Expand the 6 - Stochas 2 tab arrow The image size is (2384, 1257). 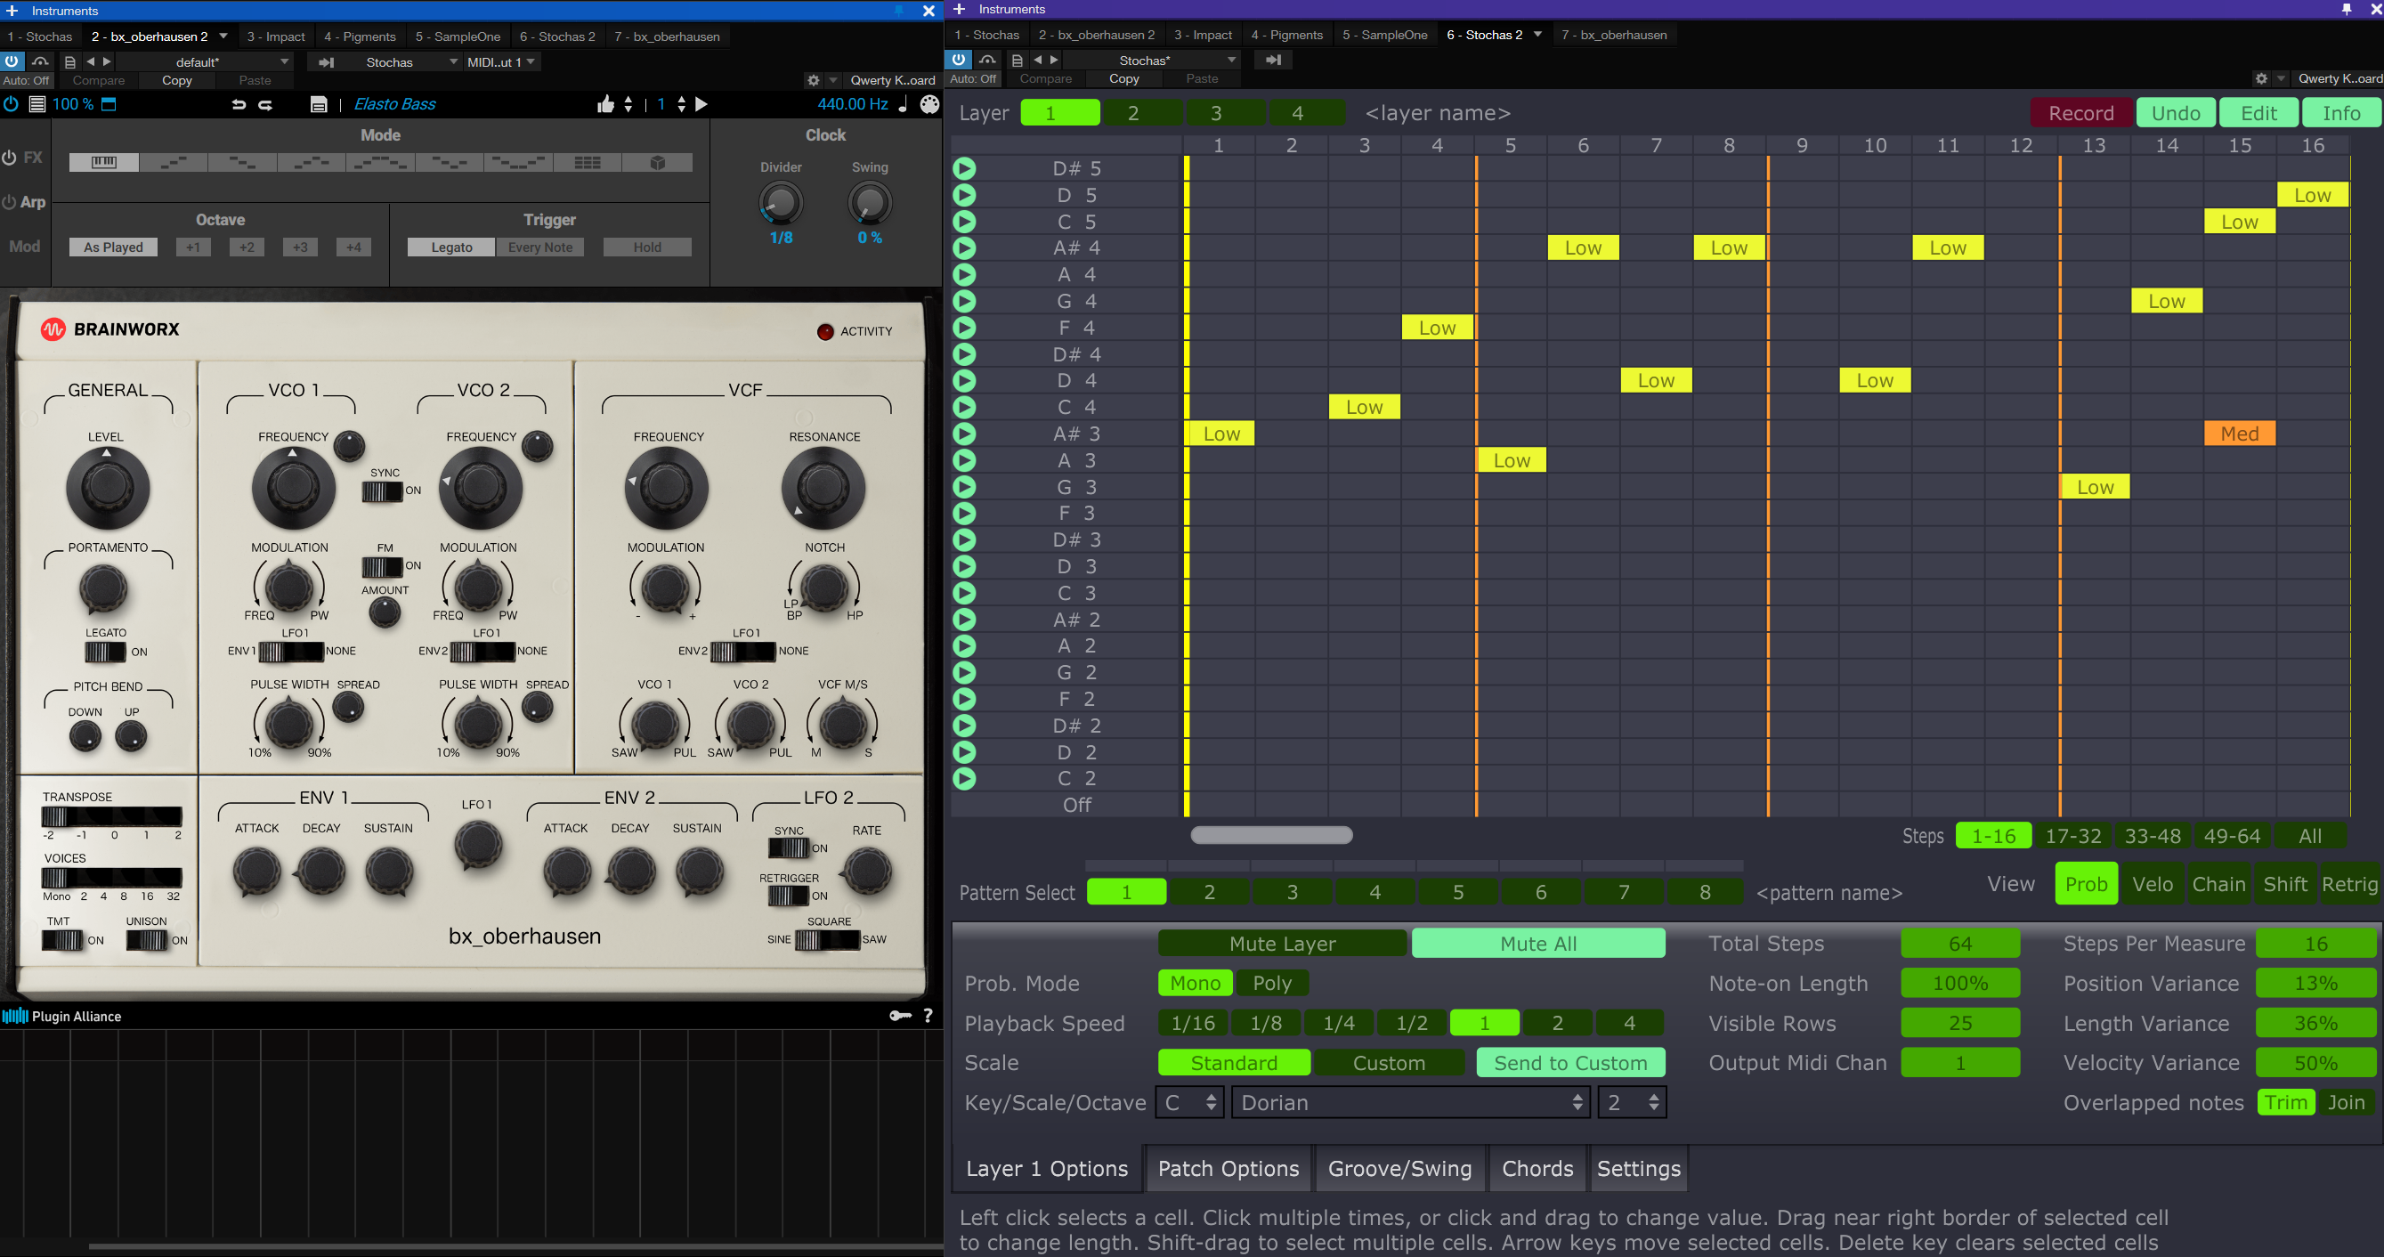[1538, 34]
